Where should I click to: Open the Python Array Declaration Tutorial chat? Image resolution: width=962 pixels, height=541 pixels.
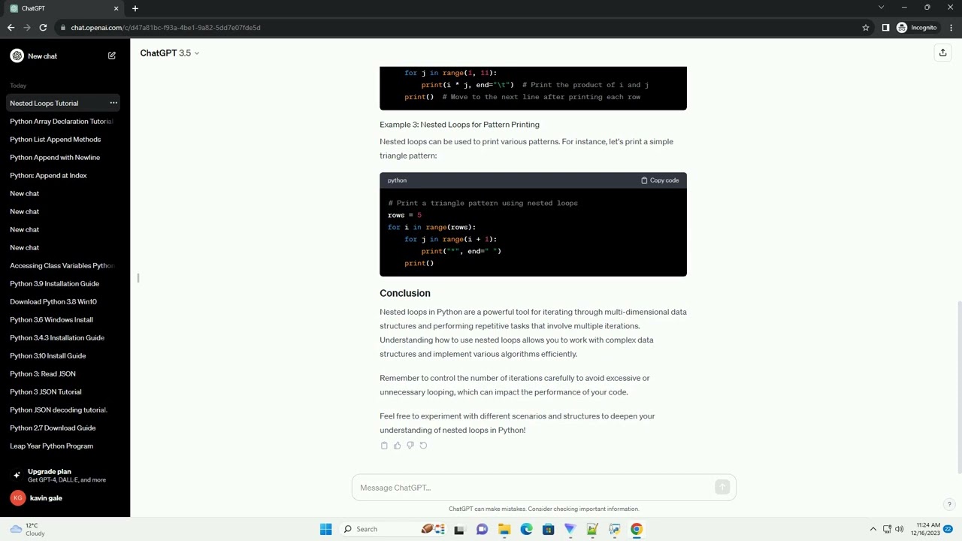pyautogui.click(x=62, y=121)
